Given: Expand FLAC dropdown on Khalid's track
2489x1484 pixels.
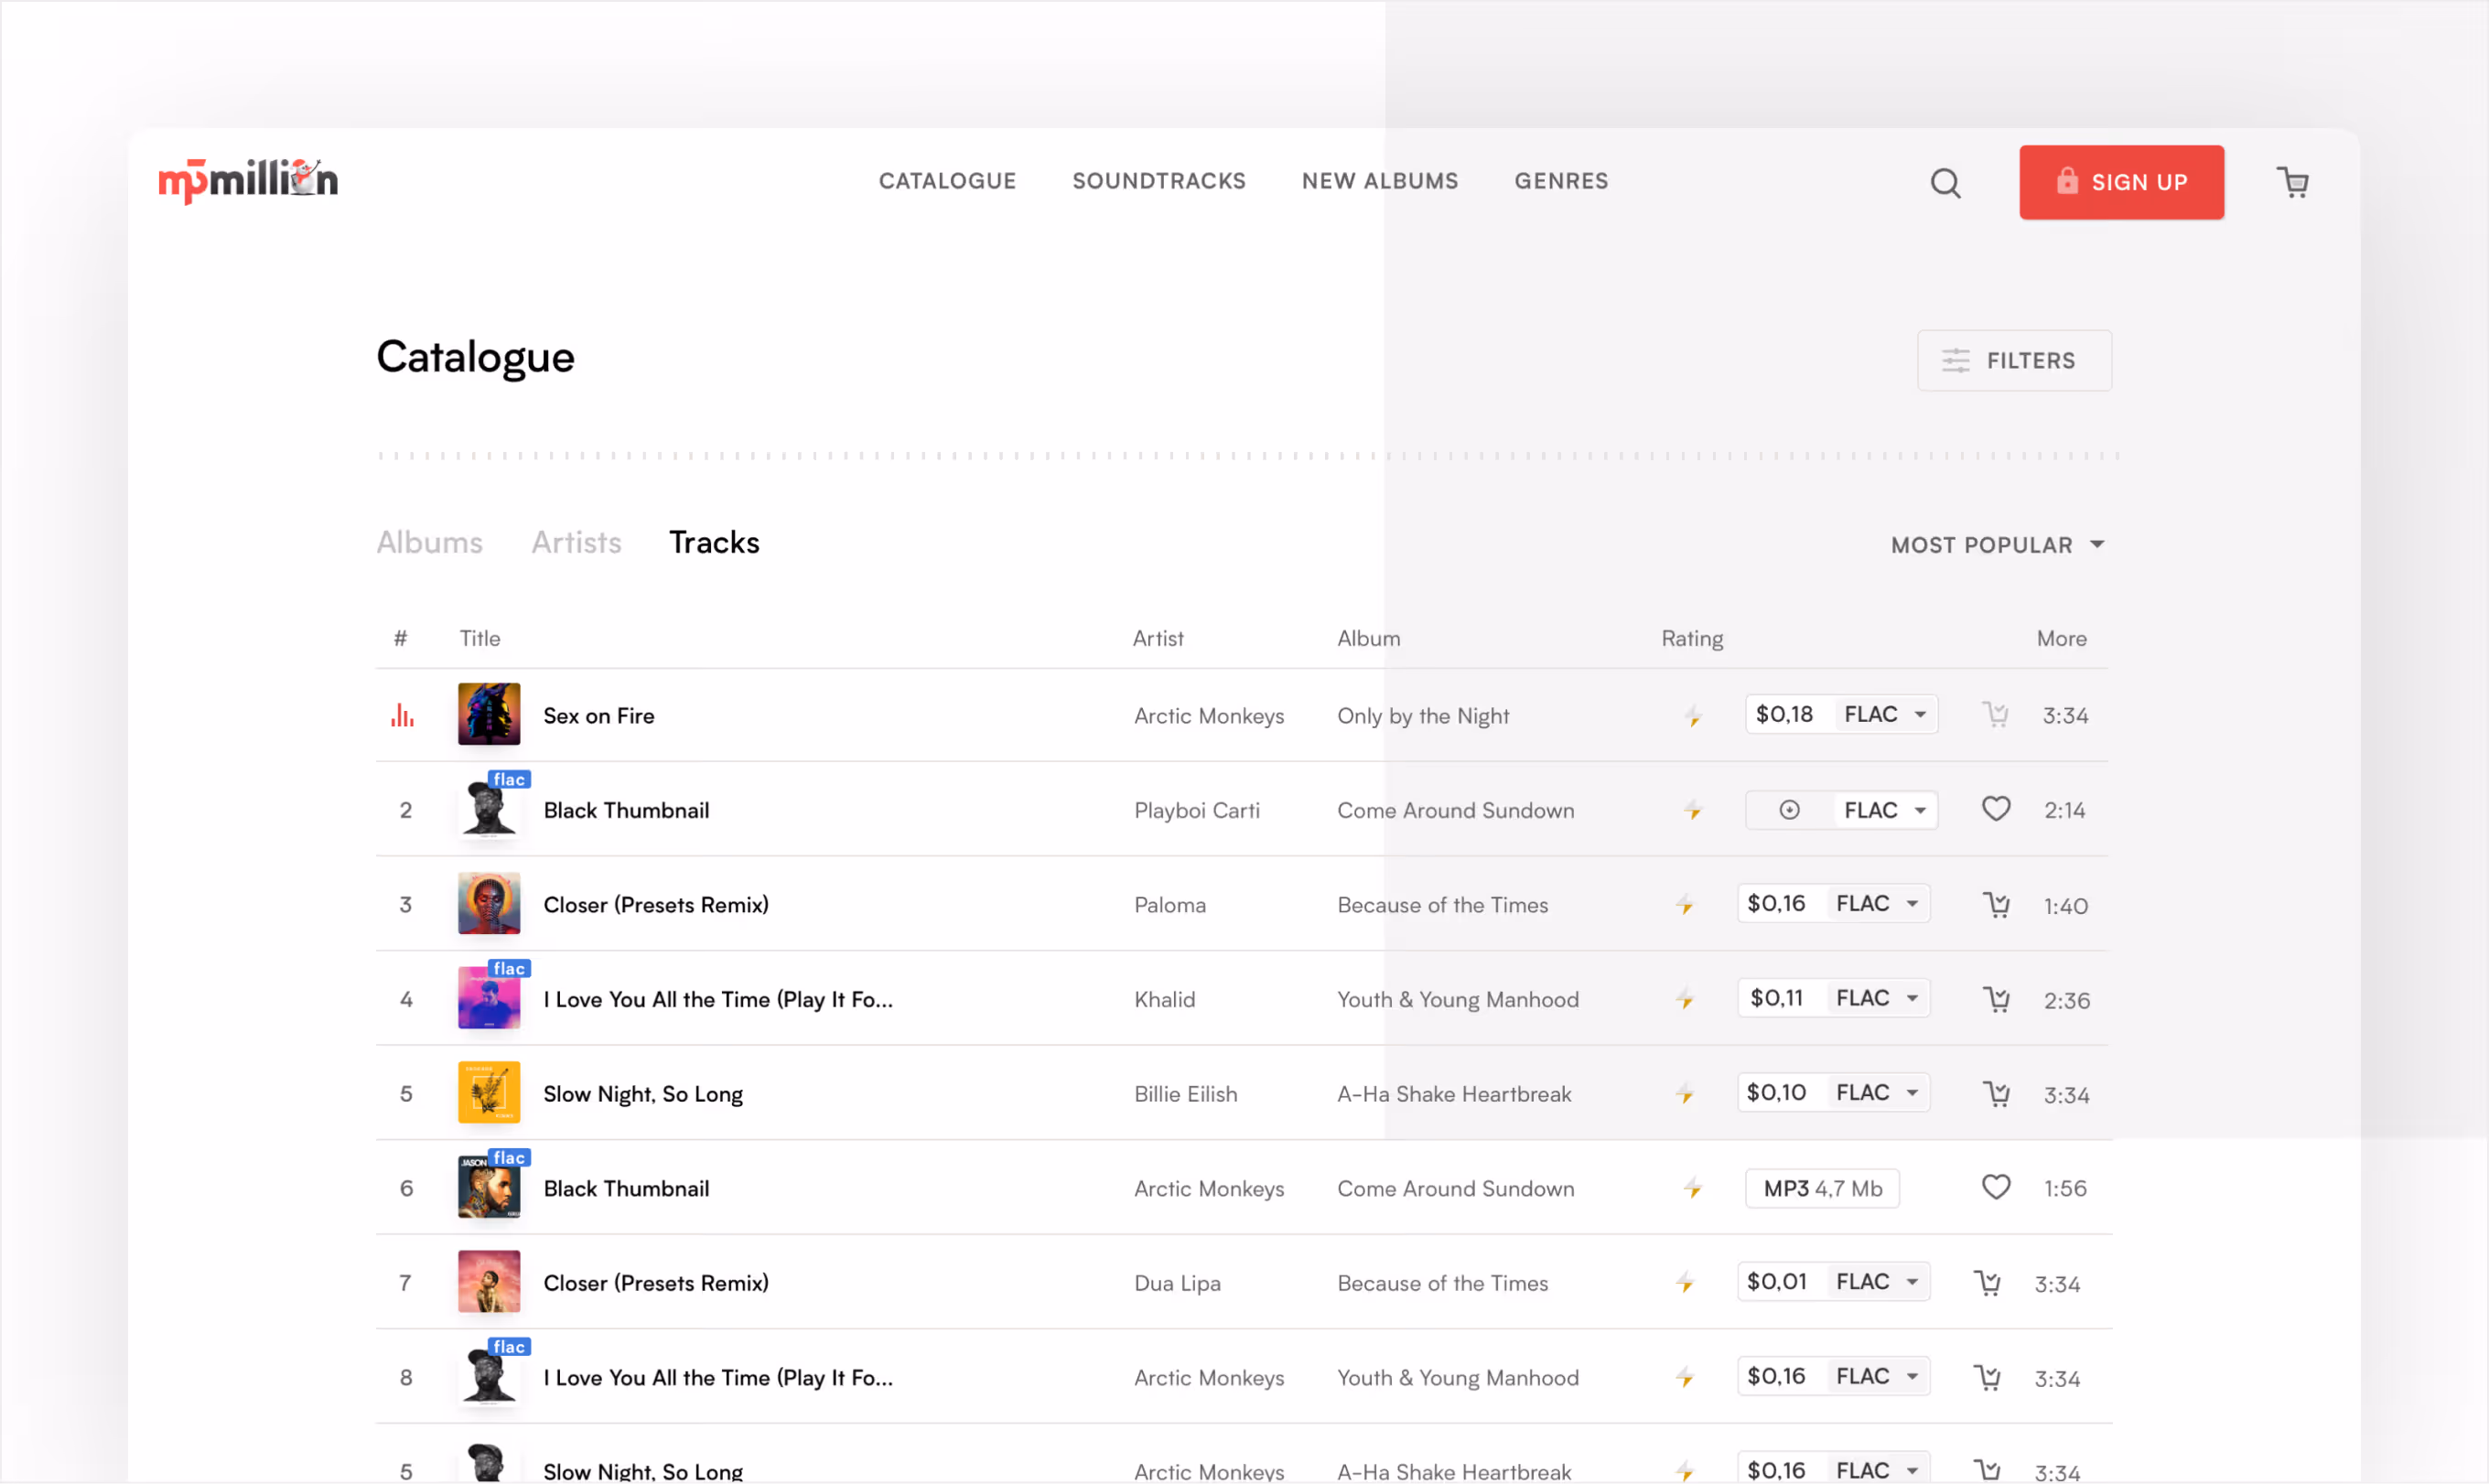Looking at the screenshot, I should (x=1876, y=998).
